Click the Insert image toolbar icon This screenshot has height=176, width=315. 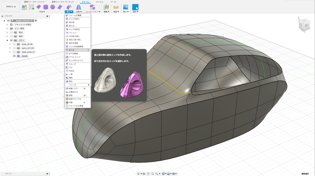(x=126, y=7)
